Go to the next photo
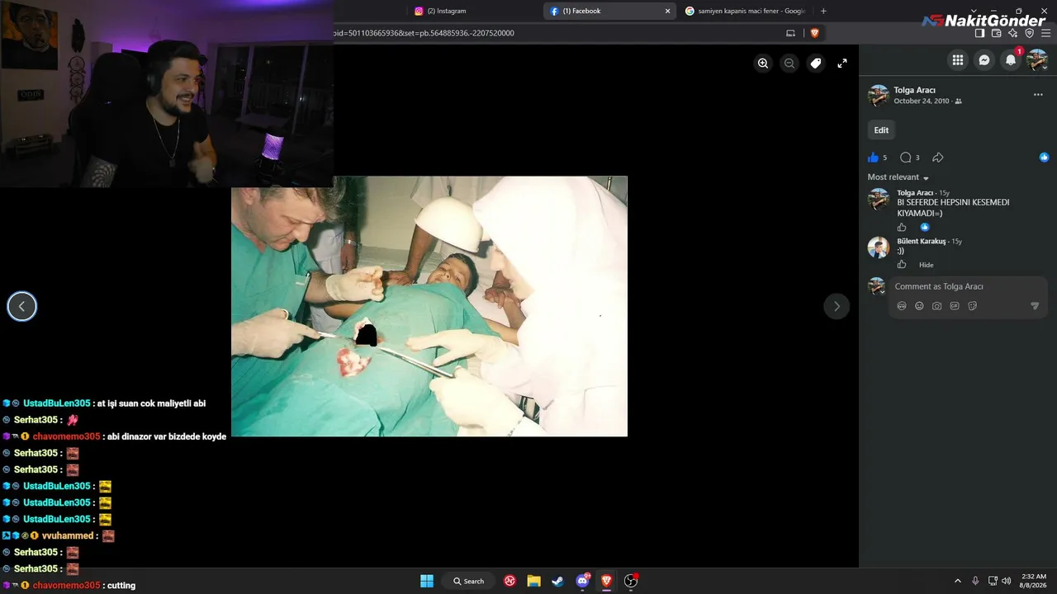The image size is (1057, 594). click(837, 307)
